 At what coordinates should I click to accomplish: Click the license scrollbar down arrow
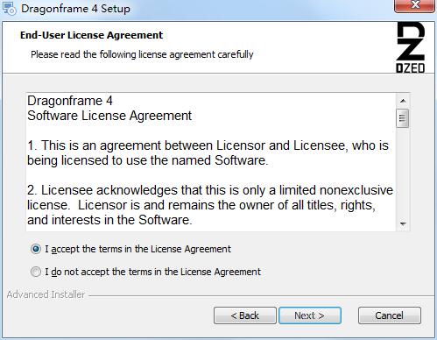pos(403,223)
